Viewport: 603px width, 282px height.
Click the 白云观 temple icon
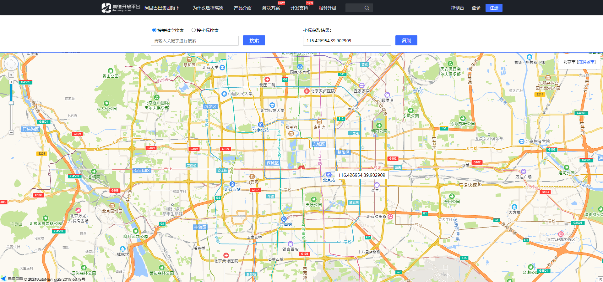click(x=252, y=177)
